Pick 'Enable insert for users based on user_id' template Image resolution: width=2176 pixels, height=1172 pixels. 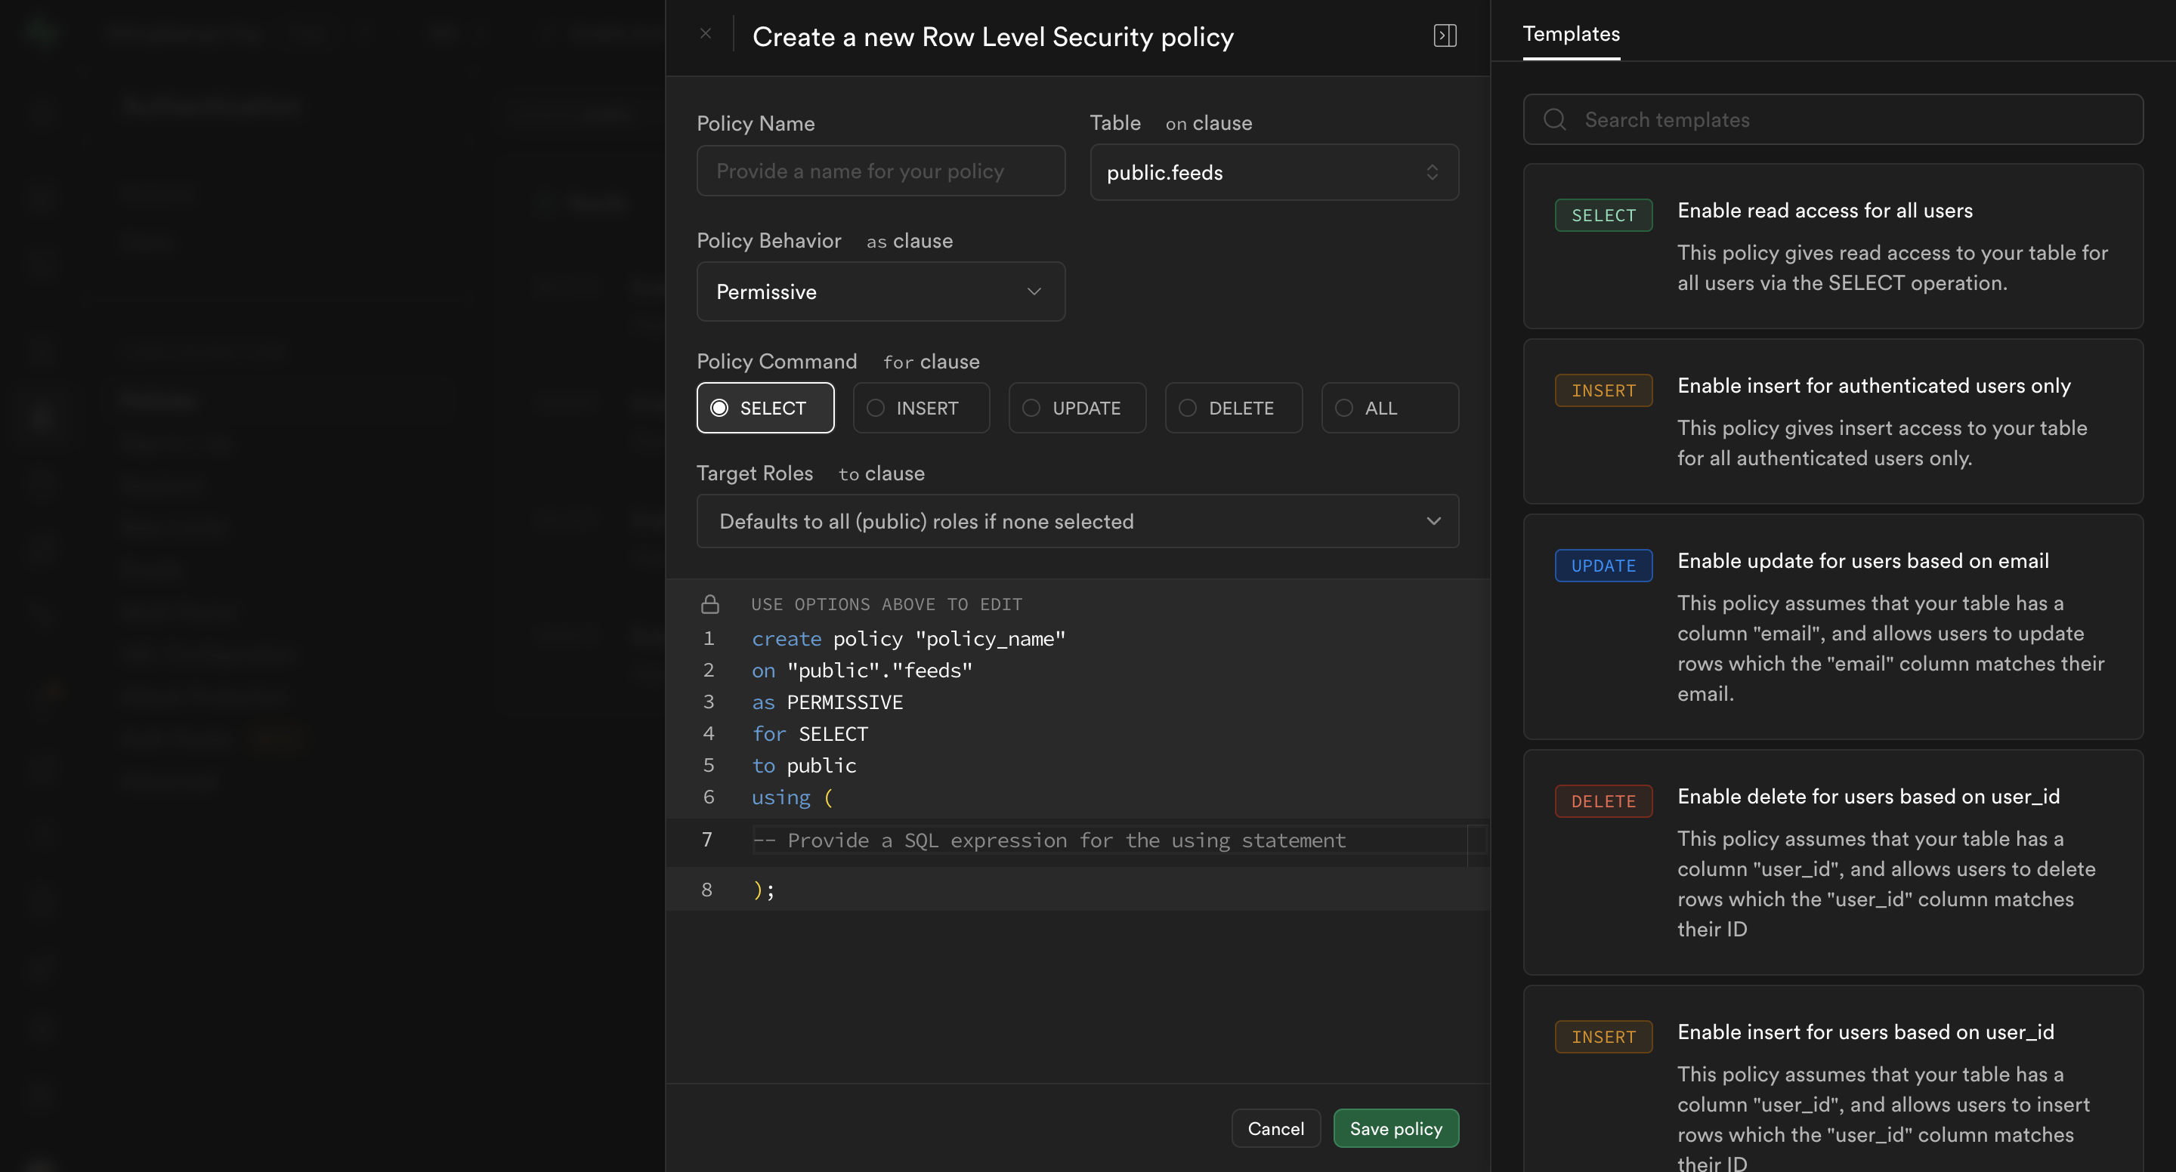point(1864,1032)
